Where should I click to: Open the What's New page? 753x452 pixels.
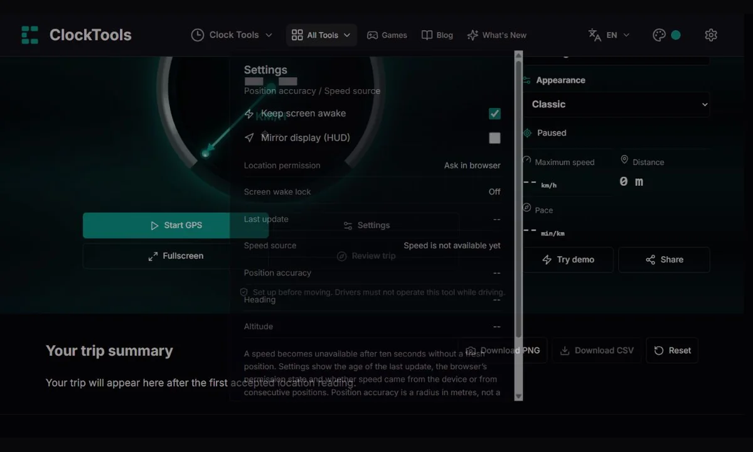click(497, 35)
